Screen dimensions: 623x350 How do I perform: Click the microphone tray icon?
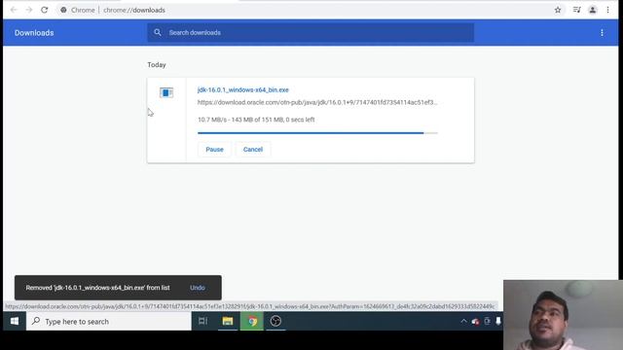tap(498, 321)
